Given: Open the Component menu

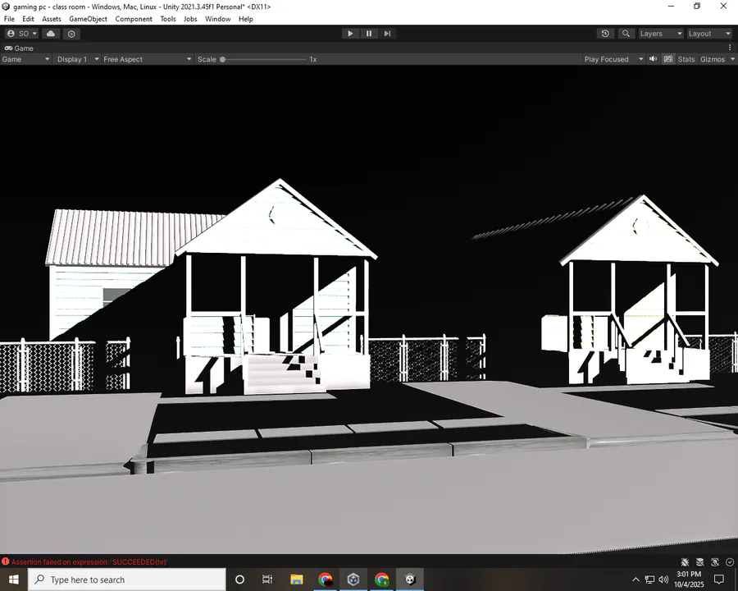Looking at the screenshot, I should [x=134, y=19].
